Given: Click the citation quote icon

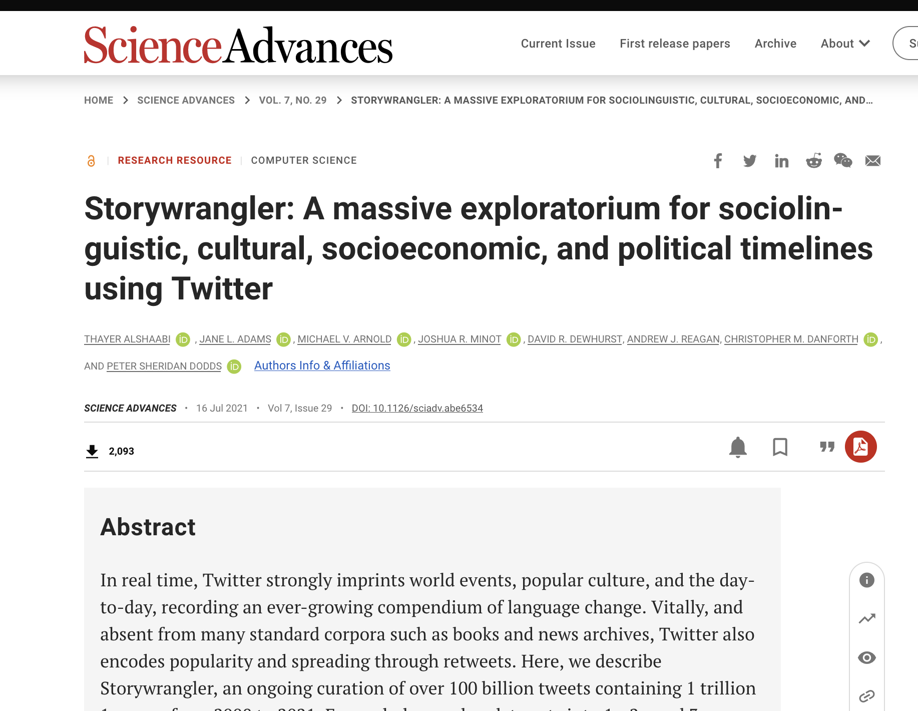Looking at the screenshot, I should [827, 447].
